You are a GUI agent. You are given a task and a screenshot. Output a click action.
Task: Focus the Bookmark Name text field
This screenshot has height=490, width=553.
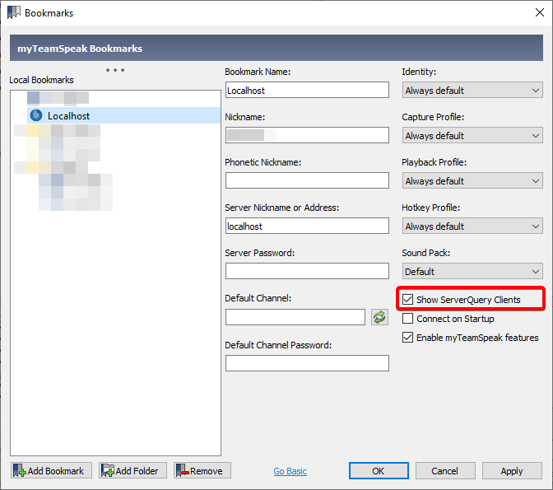coord(307,91)
